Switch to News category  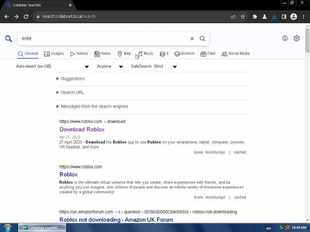102,54
